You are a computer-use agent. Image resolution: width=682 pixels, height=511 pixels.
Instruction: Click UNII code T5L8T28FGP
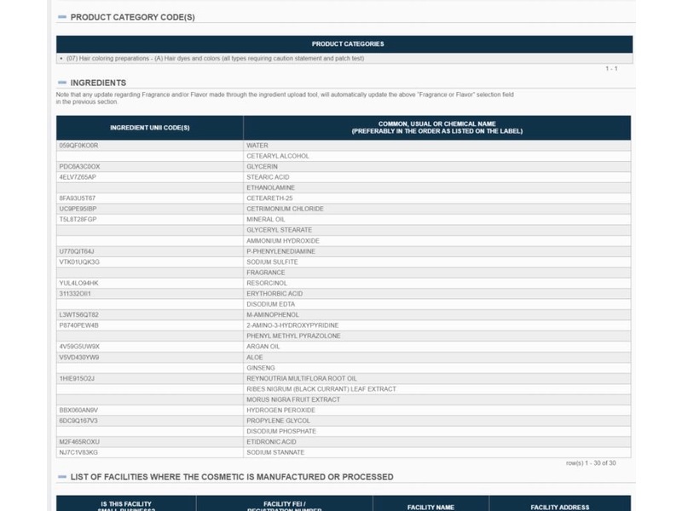(78, 220)
